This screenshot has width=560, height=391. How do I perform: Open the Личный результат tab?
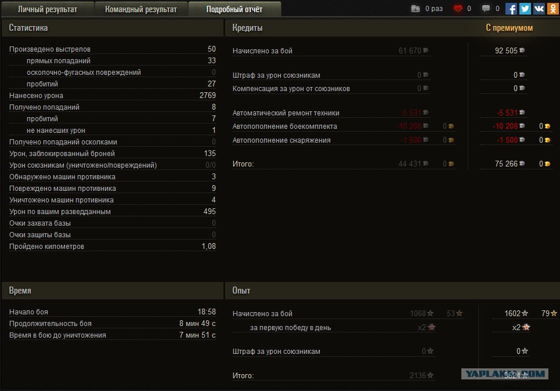click(x=47, y=9)
